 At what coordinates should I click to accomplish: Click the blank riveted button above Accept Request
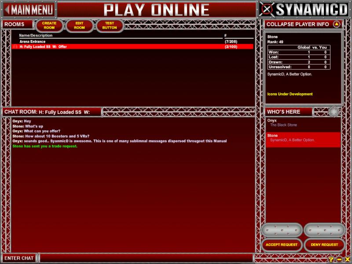point(282,230)
